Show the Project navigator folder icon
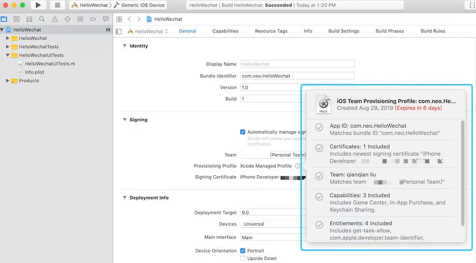Screen dimensions: 476x263 click(4, 19)
